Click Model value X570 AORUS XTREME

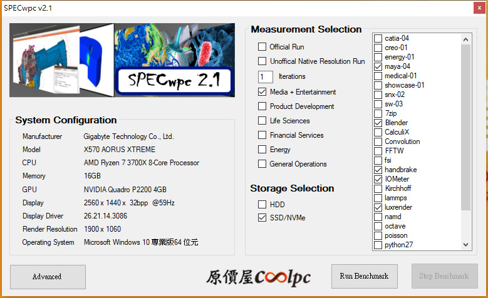(120, 150)
